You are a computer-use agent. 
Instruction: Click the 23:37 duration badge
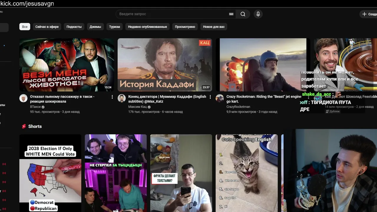coord(206,87)
